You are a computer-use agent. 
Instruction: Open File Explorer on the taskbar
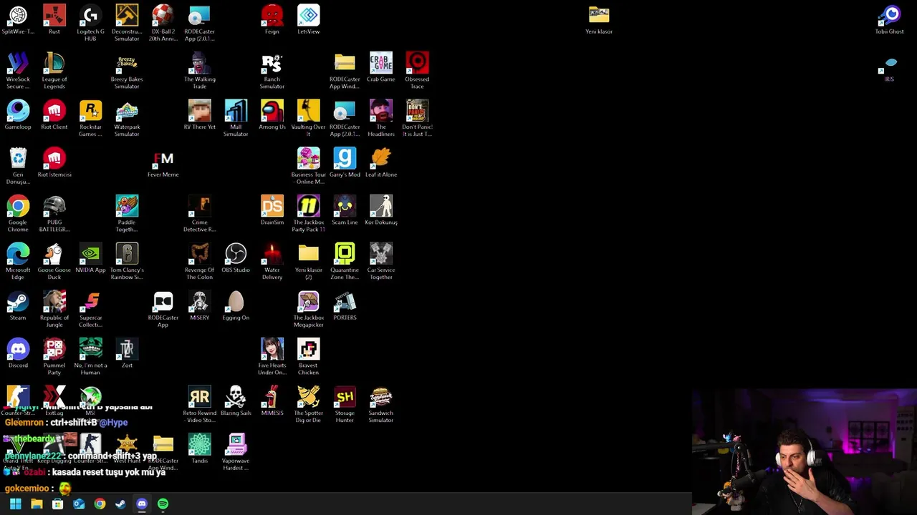tap(37, 504)
